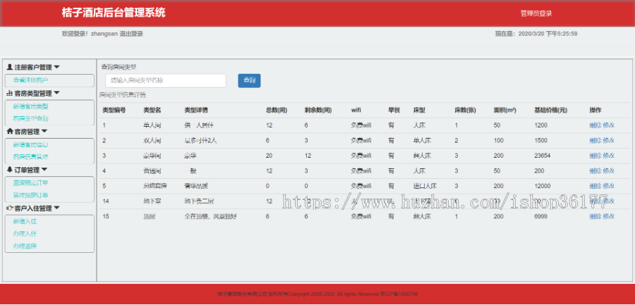Edit the 顶层 room type row

coord(609,216)
